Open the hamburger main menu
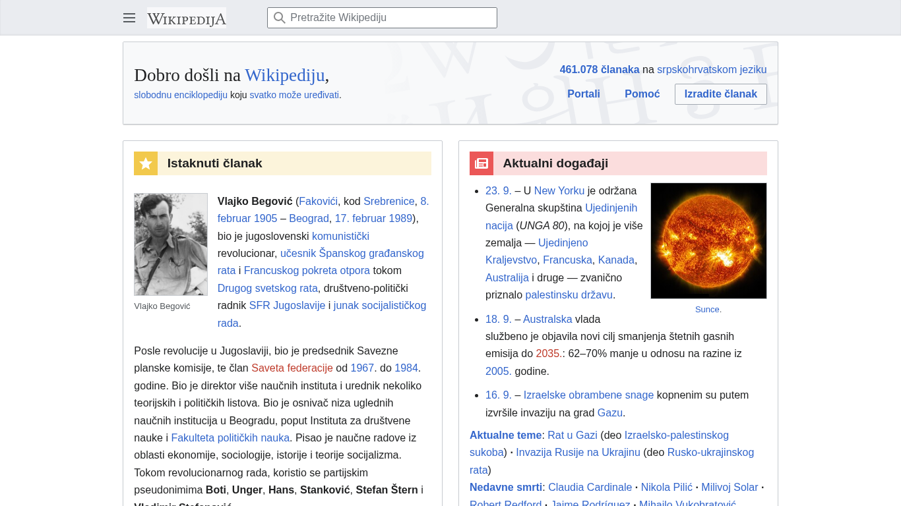Screen dimensions: 901x506 point(129,18)
